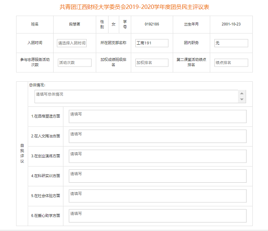Click the 所在团支部名称 field containing 工商191
Screen dimensions: 268x231
151,43
